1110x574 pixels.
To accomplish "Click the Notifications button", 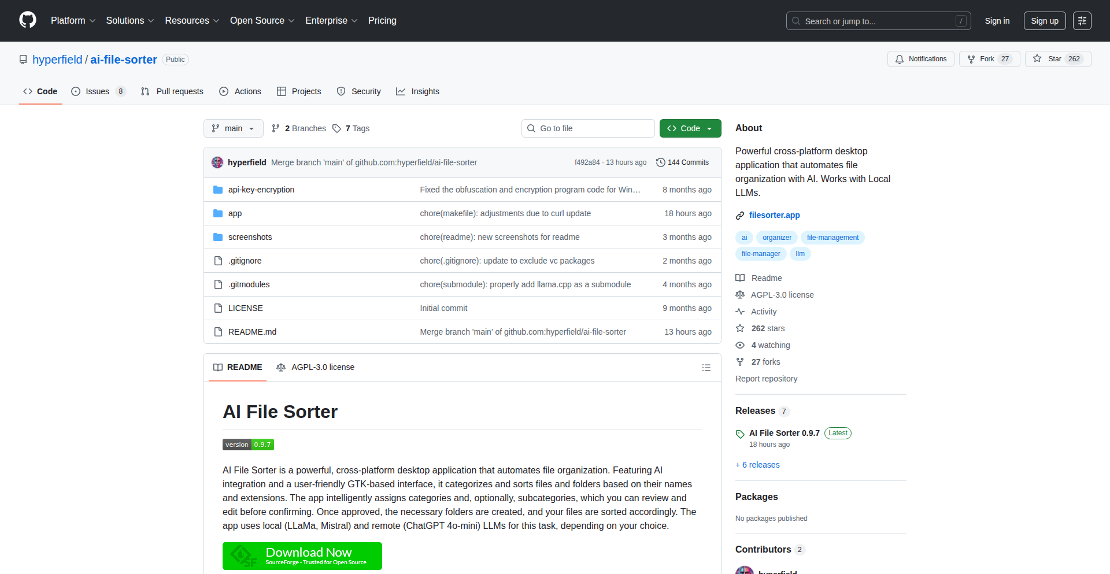I will pyautogui.click(x=921, y=59).
